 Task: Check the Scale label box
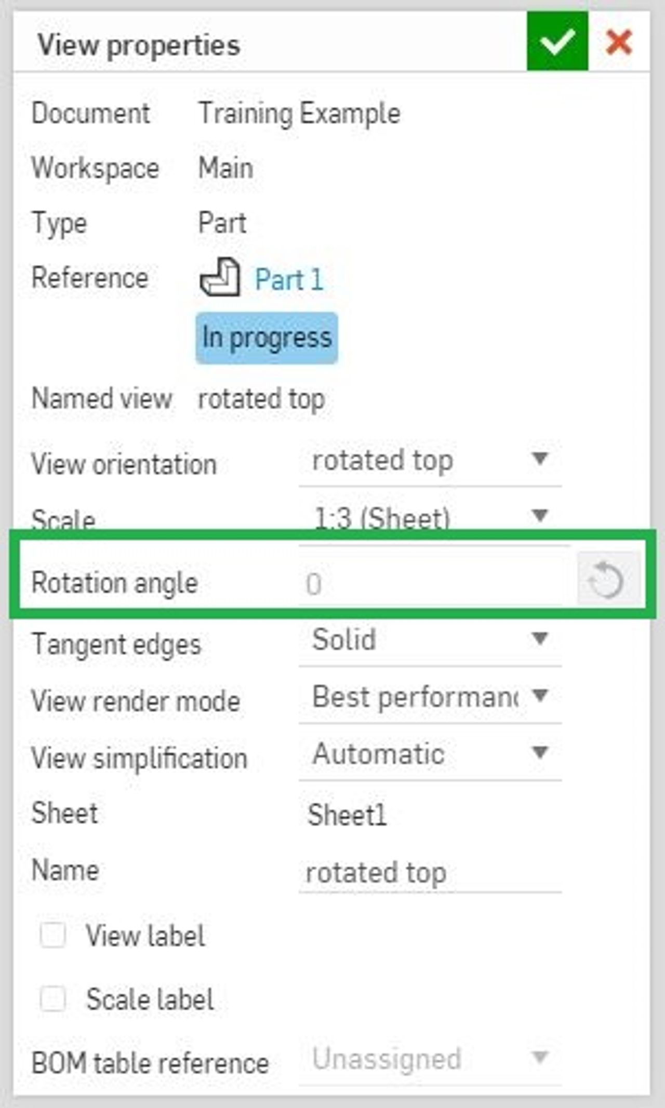[x=54, y=996]
